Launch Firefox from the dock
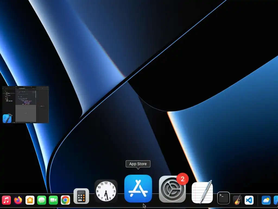The height and width of the screenshot is (209, 278). pos(18,200)
